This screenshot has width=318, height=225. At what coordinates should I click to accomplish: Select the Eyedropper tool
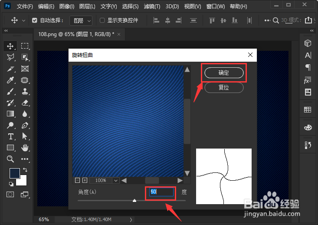[10, 80]
